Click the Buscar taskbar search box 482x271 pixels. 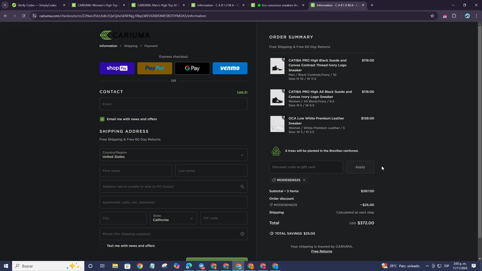click(x=48, y=266)
